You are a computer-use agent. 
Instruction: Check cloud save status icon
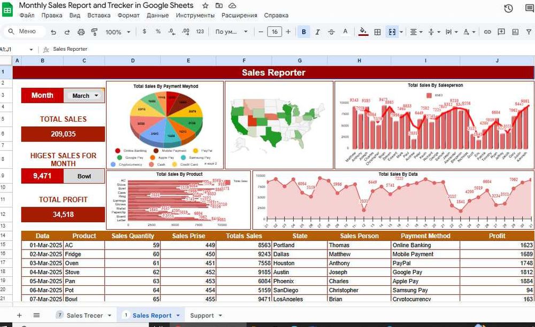pos(232,6)
